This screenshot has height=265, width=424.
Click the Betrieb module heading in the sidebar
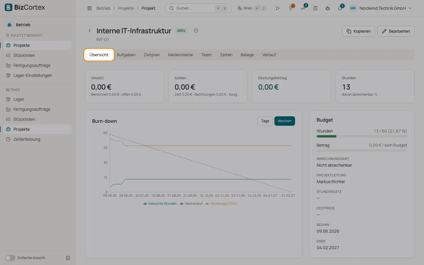point(23,25)
